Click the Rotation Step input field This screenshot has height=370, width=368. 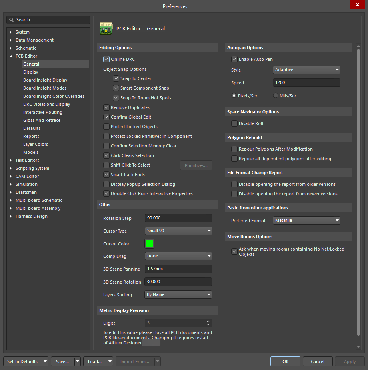pyautogui.click(x=178, y=218)
